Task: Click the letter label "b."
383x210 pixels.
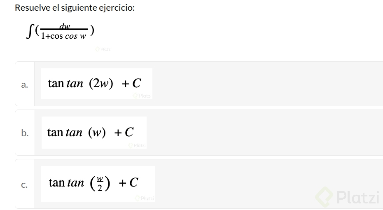Action: tap(25, 133)
